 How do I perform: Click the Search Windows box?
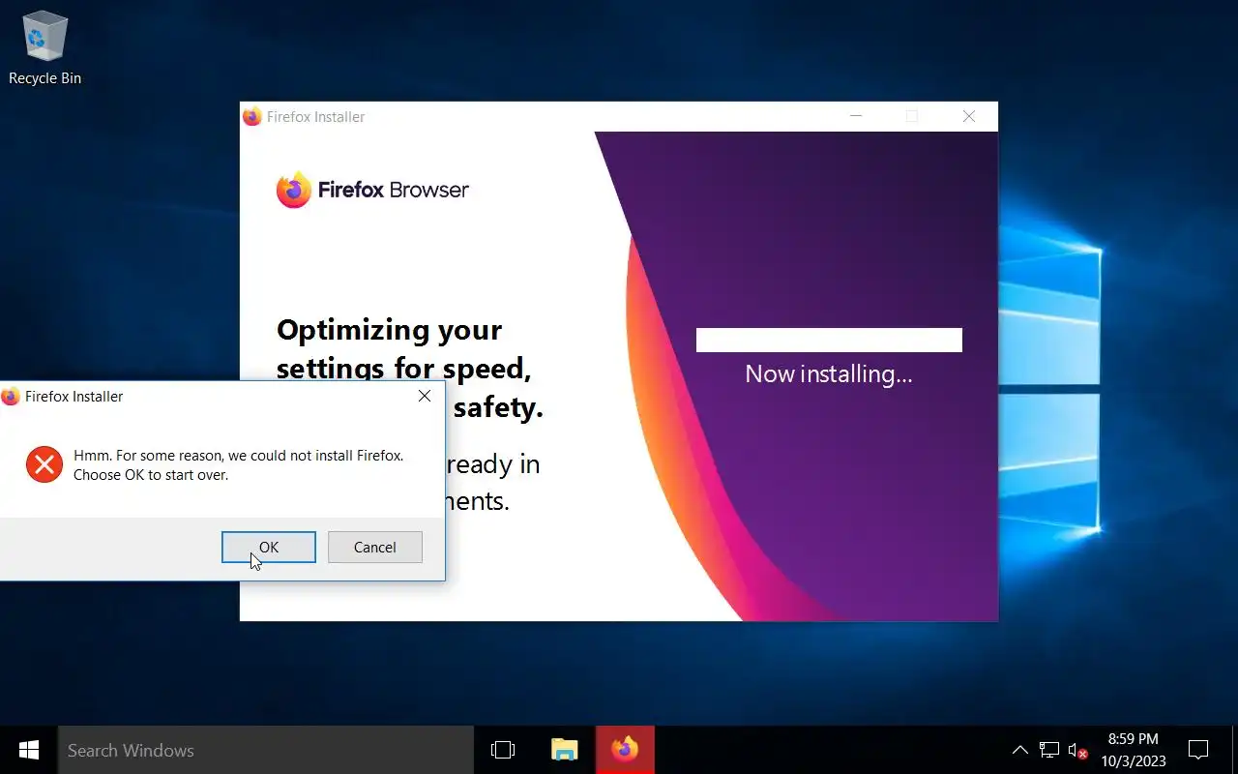click(x=266, y=750)
